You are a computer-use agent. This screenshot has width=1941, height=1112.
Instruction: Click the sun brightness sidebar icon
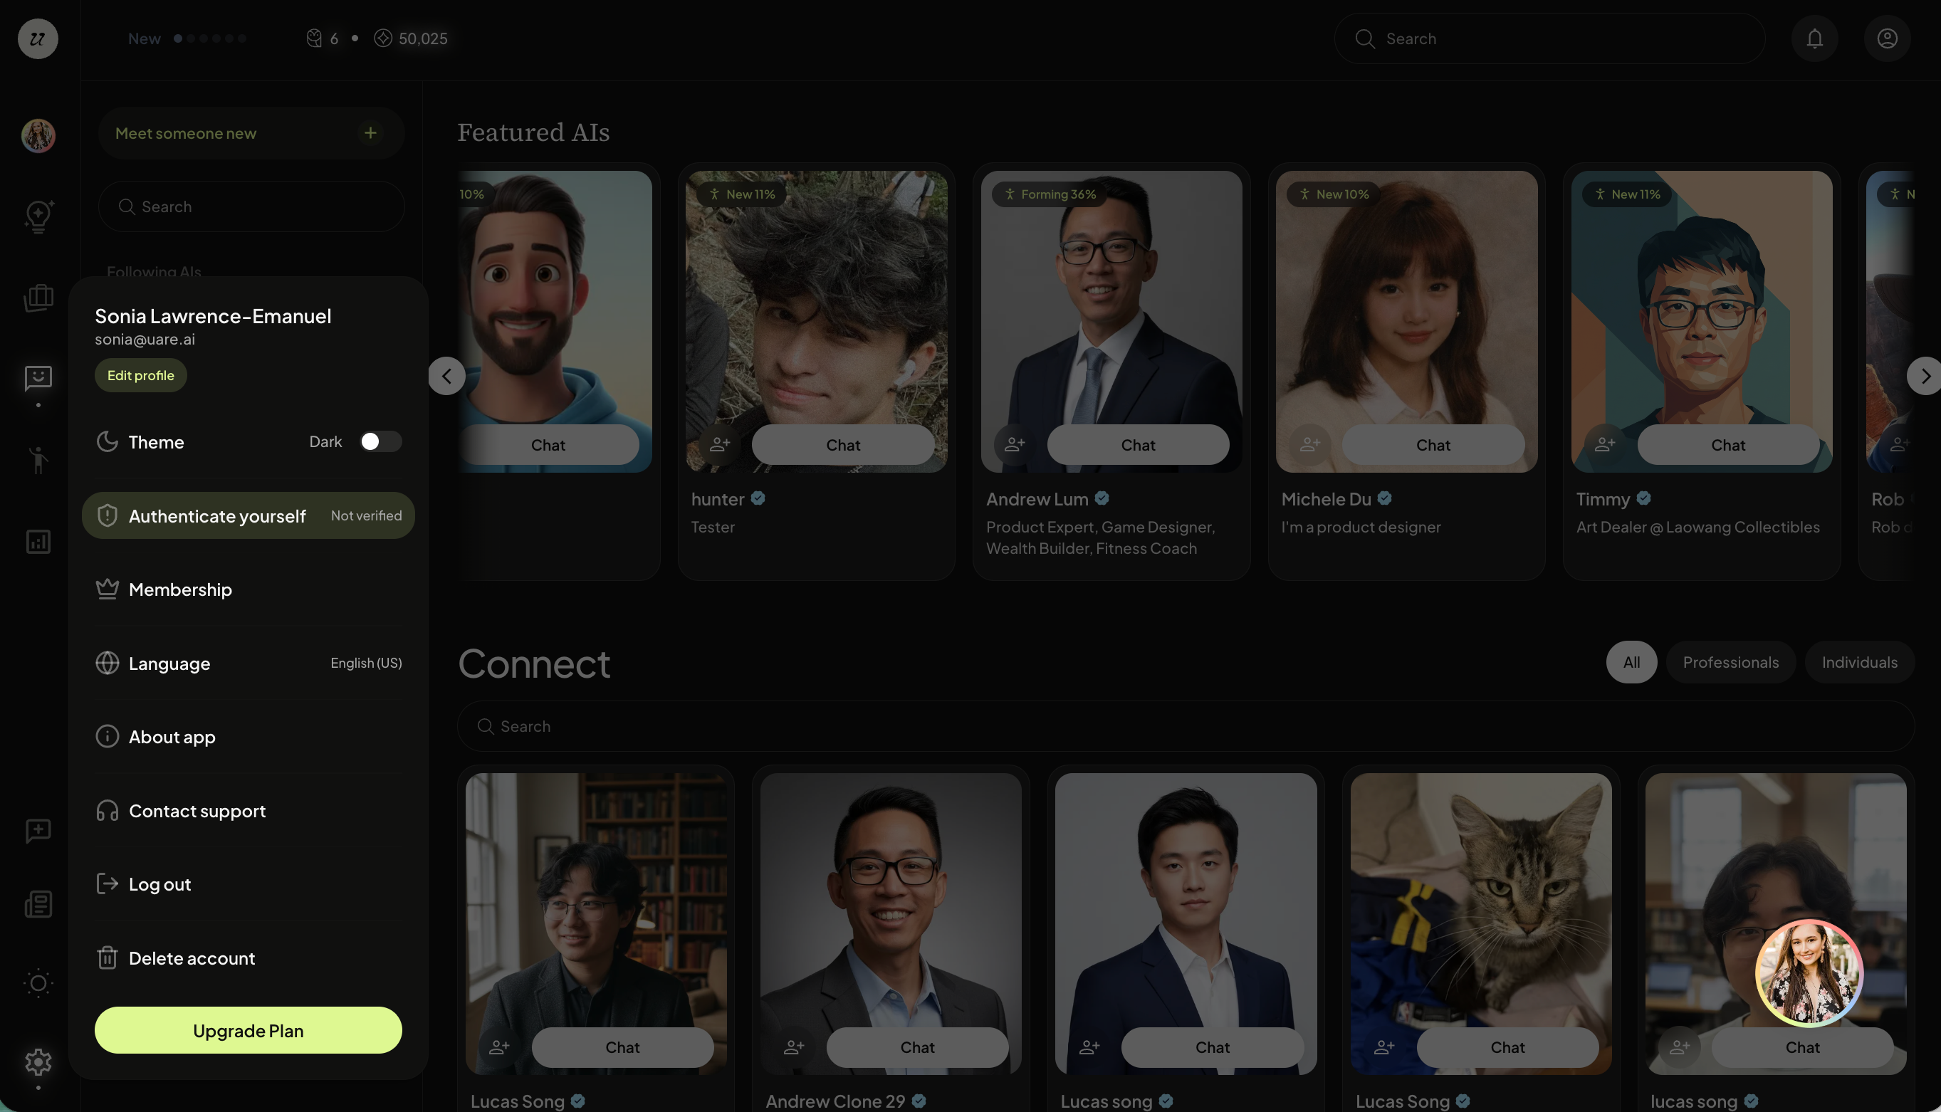(38, 983)
